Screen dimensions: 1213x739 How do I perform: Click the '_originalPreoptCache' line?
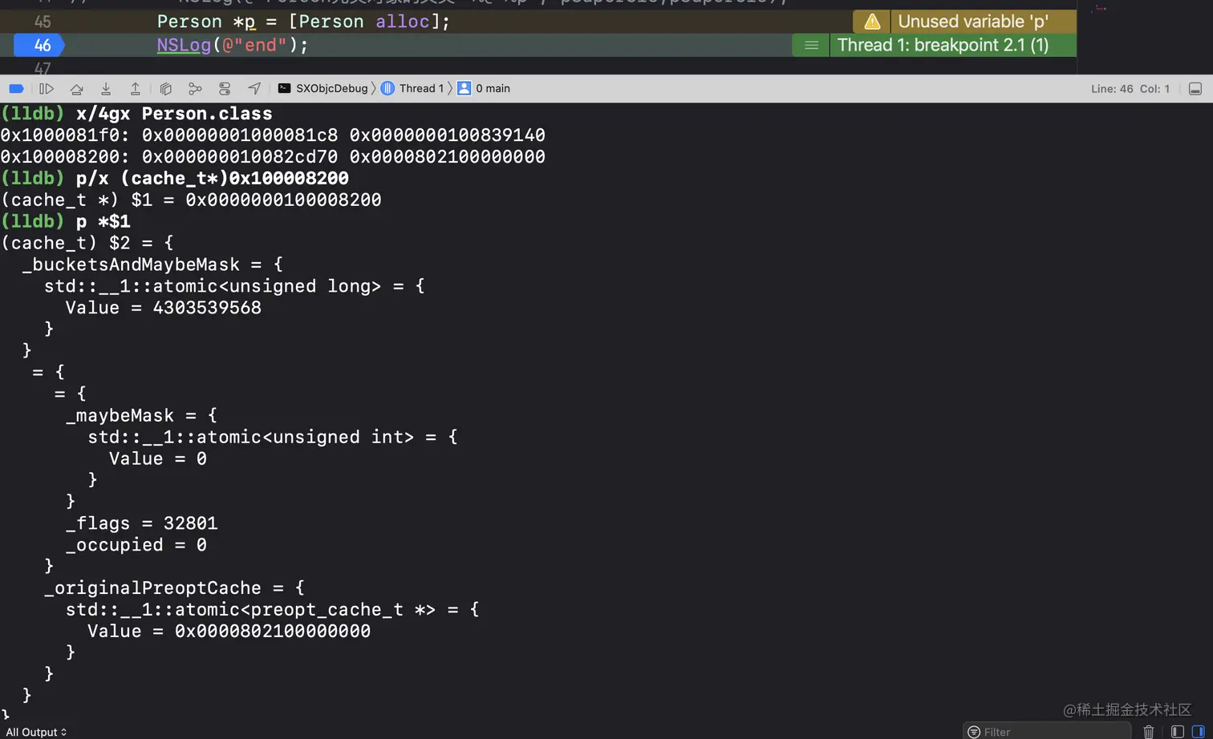174,588
